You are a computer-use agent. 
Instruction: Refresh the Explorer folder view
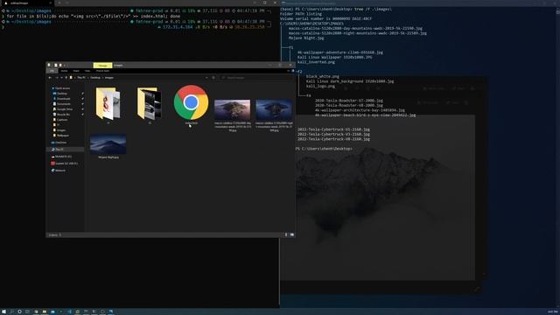[x=213, y=78]
